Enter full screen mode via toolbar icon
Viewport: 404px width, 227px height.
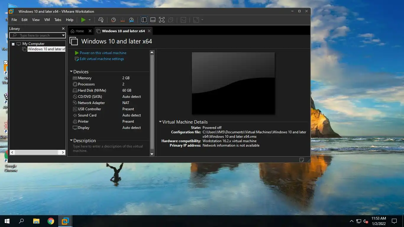click(162, 20)
